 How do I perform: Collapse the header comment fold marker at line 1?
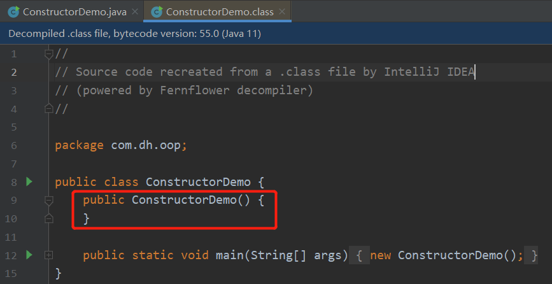[48, 54]
